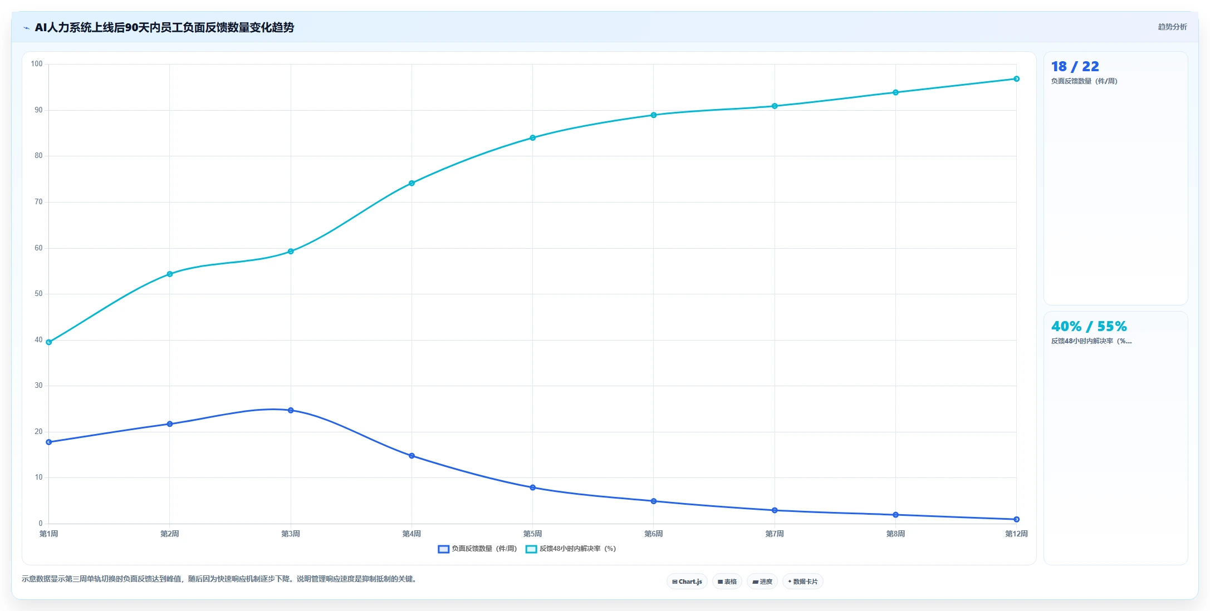Click the y-axis label 50
Viewport: 1210px width, 611px height.
point(38,294)
